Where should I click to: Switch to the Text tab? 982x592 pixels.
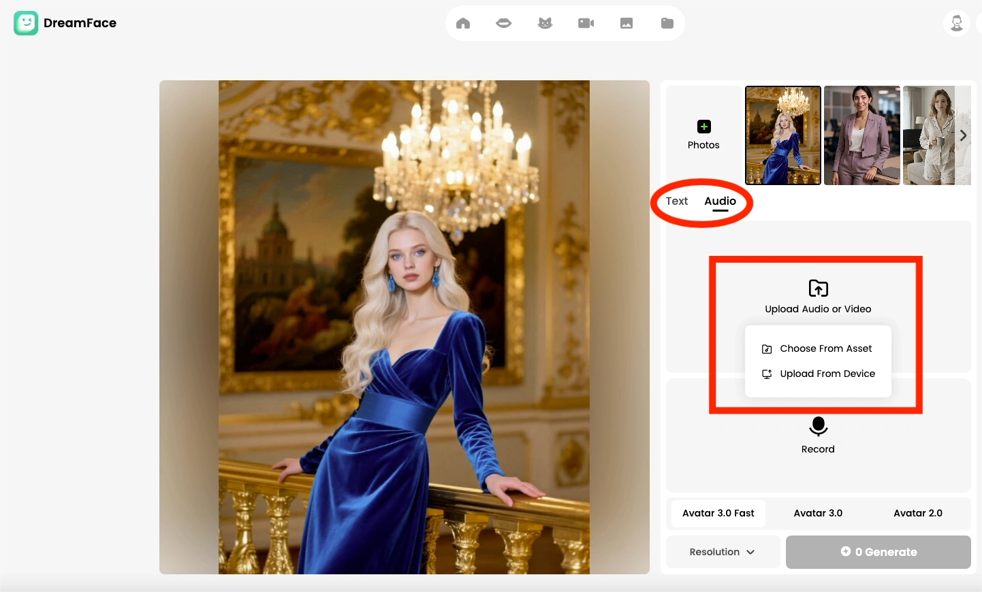click(677, 201)
